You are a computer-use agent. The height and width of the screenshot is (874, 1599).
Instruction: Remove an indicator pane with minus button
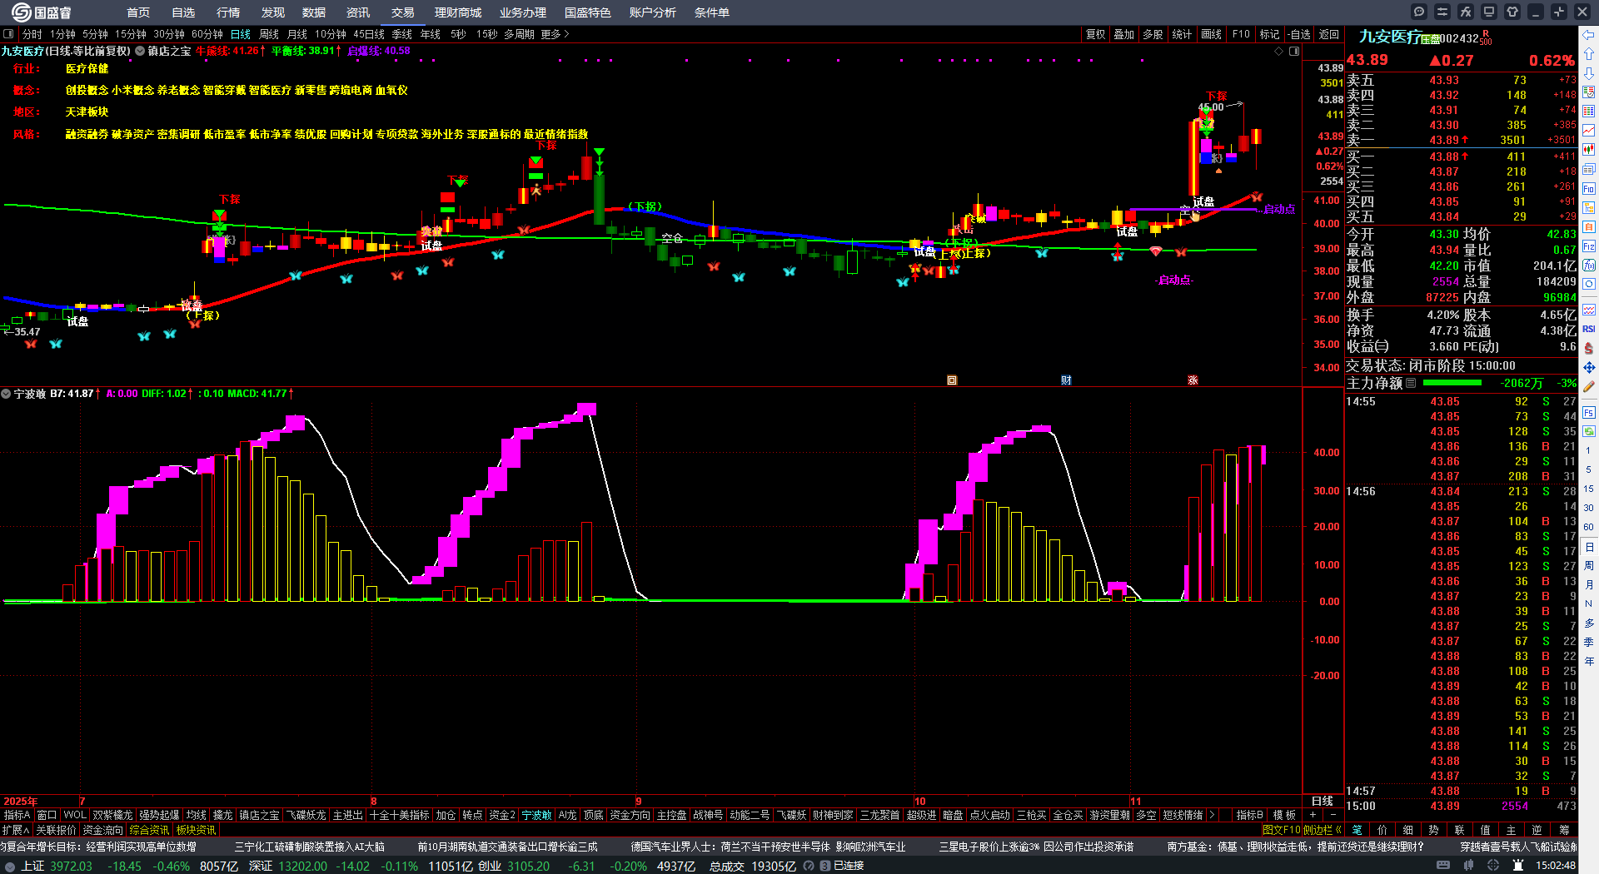coord(1333,815)
